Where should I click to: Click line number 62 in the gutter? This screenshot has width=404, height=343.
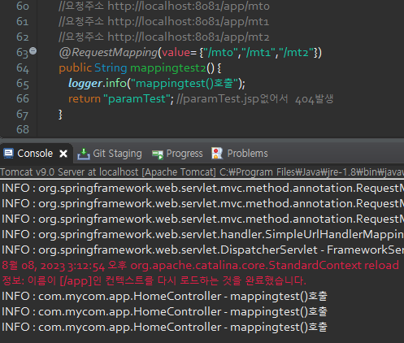pyautogui.click(x=23, y=37)
